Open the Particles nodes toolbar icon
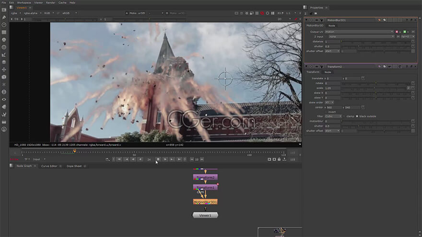This screenshot has height=237, width=422. [4, 84]
